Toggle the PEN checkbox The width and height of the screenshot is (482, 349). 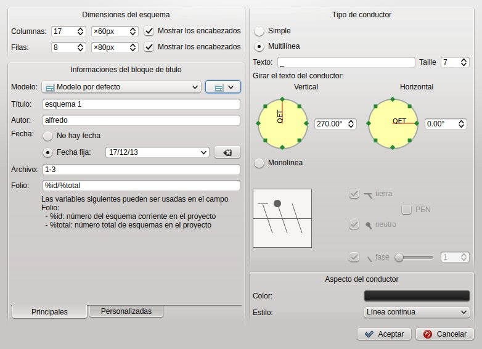tap(406, 210)
